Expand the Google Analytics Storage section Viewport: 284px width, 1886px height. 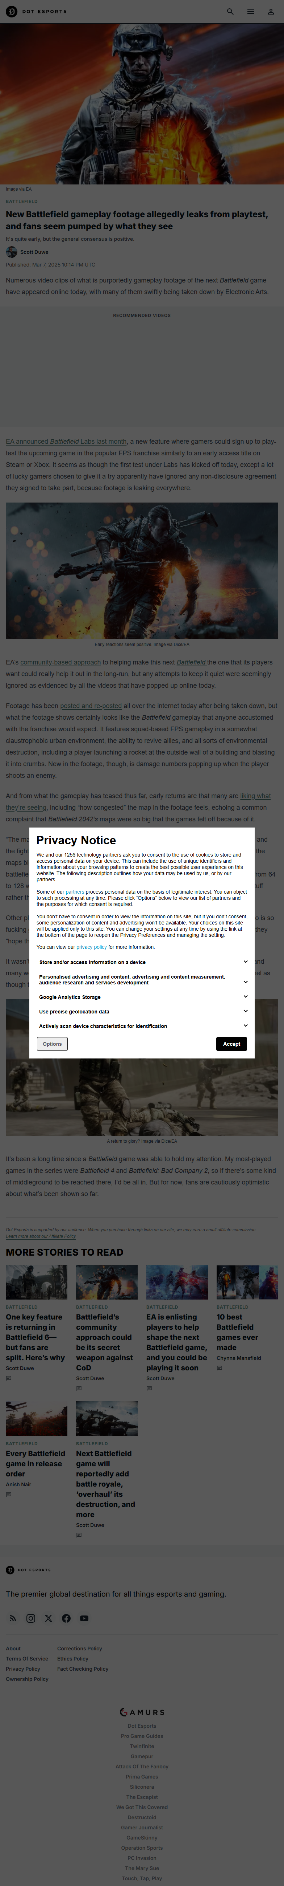pos(245,996)
